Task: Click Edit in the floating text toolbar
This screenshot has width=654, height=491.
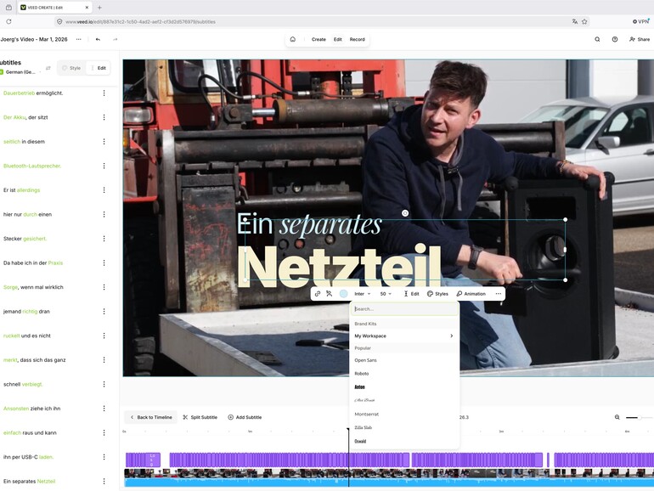Action: tap(411, 294)
